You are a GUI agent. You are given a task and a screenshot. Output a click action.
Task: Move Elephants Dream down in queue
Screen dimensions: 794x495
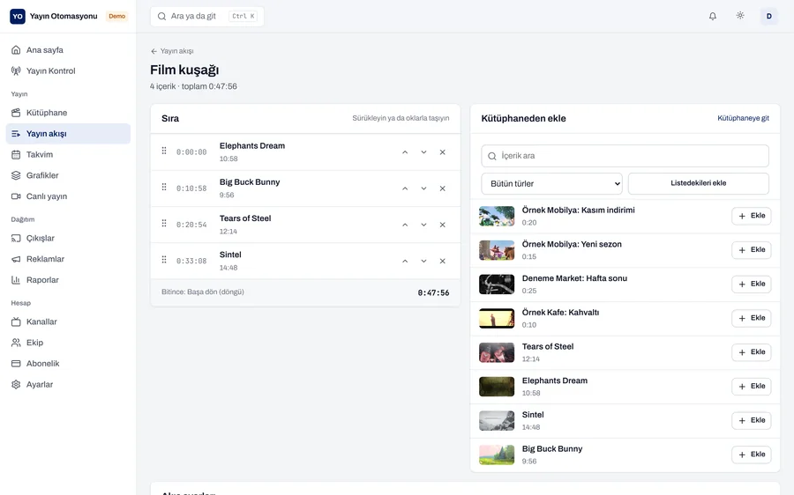[423, 152]
